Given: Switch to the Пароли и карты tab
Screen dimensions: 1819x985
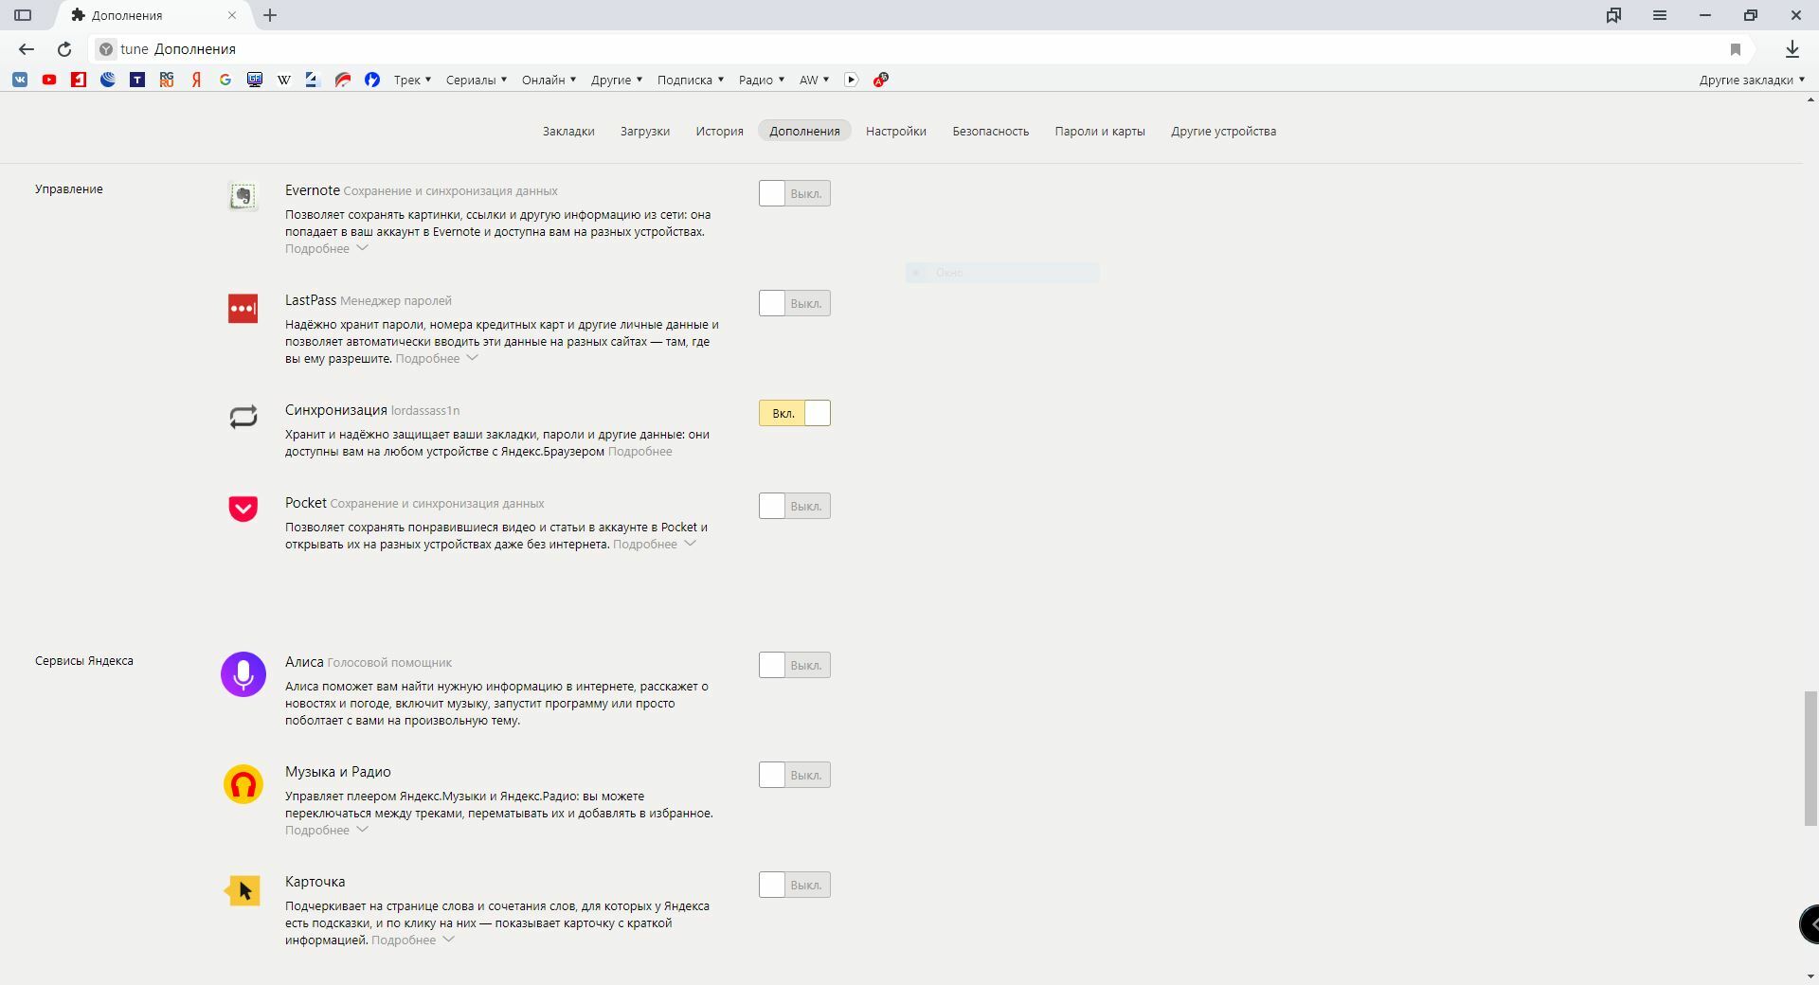Looking at the screenshot, I should coord(1100,131).
